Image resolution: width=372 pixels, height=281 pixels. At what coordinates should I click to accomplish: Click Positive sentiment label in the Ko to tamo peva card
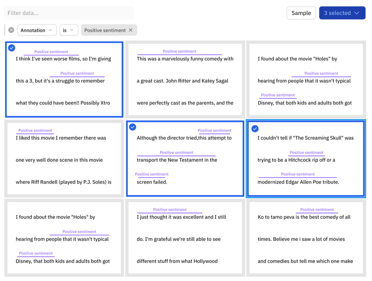coord(317,210)
